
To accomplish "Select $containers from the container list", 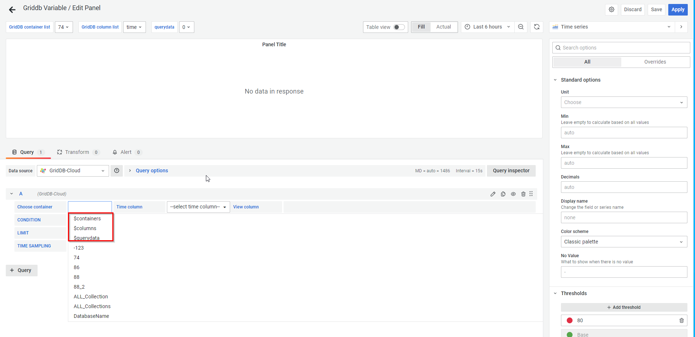I will click(x=87, y=219).
